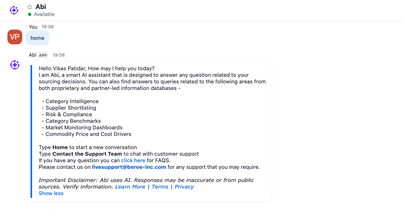Click the timestamp beside 'You'

[47, 27]
